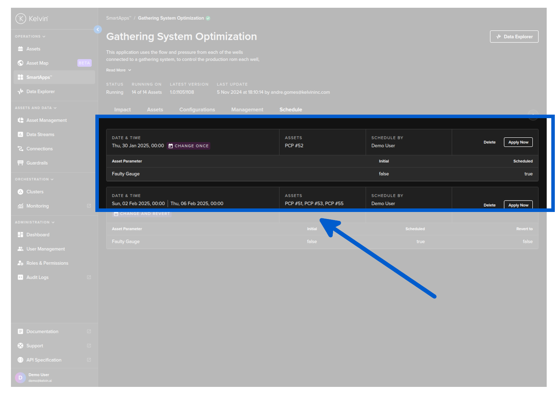Viewport: 558px width, 395px height.
Task: Collapse the Operations section header
Action: (30, 36)
